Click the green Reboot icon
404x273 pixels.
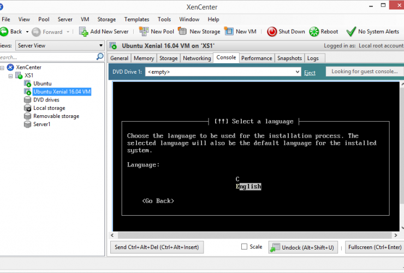(x=314, y=32)
